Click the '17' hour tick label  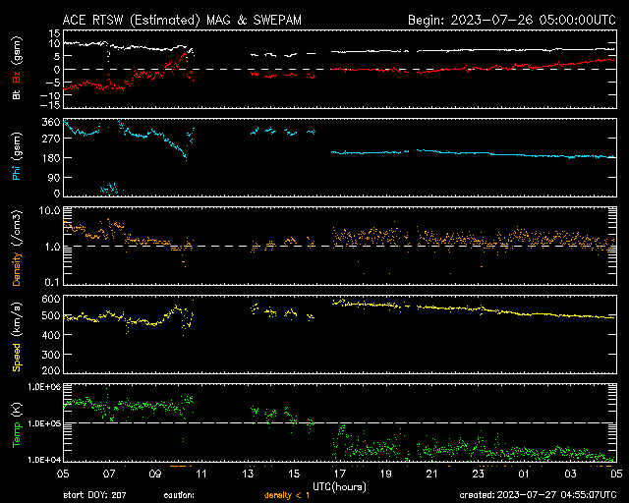(x=340, y=474)
